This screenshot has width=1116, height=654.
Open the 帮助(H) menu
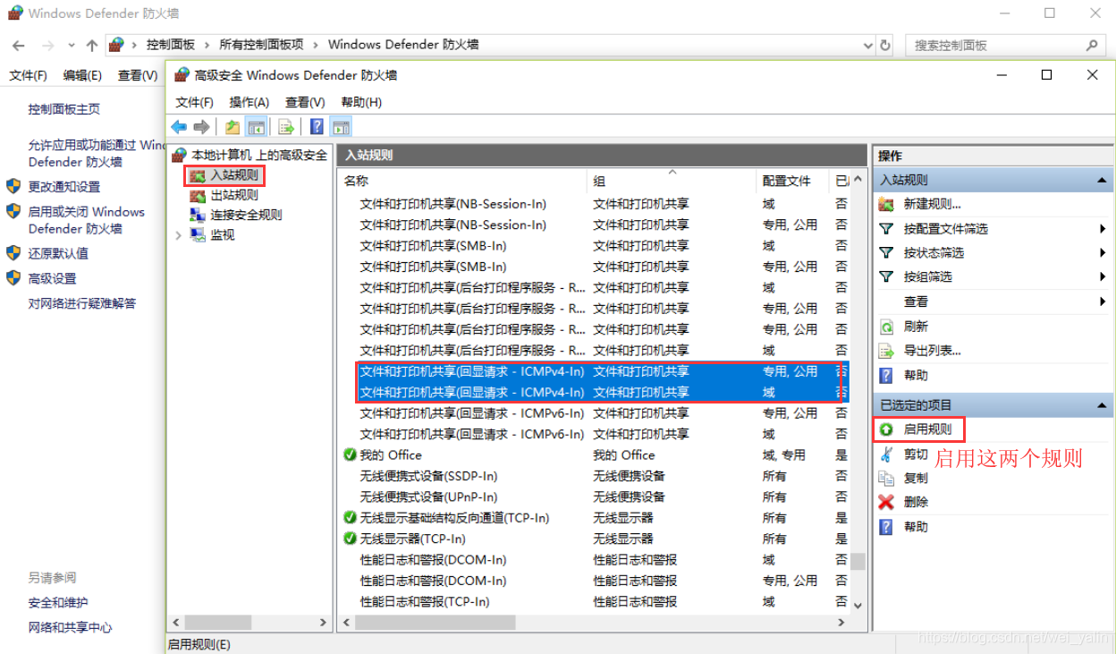pos(361,102)
